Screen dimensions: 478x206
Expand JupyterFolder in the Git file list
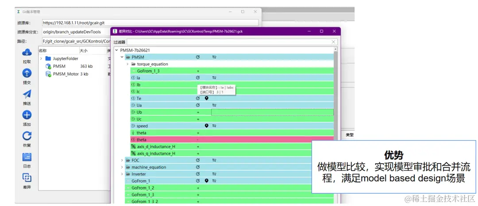(41, 58)
